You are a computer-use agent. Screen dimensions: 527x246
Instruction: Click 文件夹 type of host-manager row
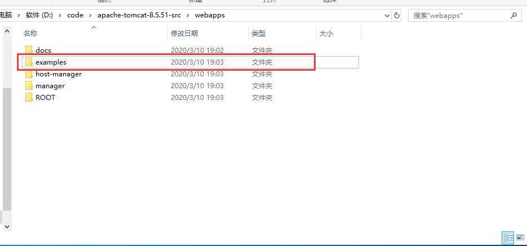[x=262, y=74]
